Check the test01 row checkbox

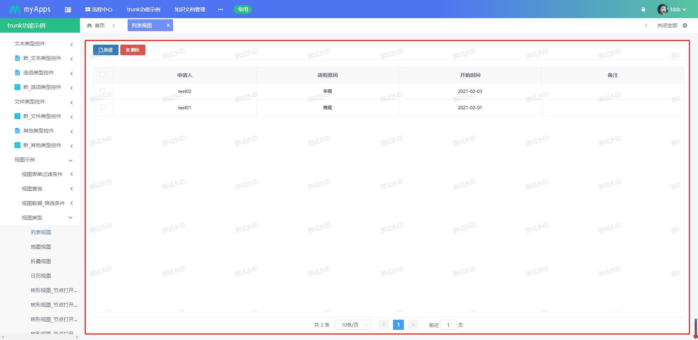103,107
